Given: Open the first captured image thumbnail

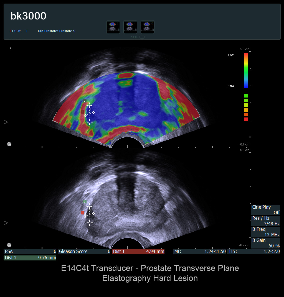Looking at the screenshot, I should tap(113, 27).
